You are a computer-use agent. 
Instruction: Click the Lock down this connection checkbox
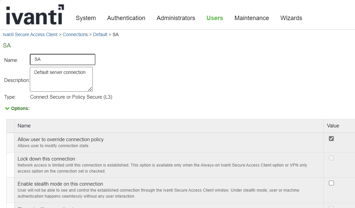click(x=331, y=158)
